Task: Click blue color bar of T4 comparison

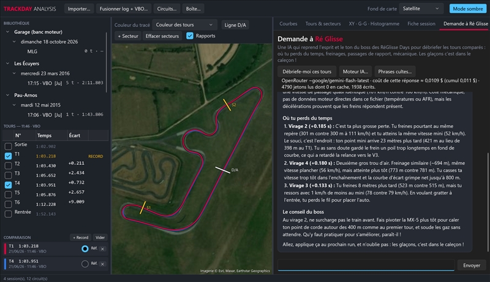Action: [x=5, y=264]
